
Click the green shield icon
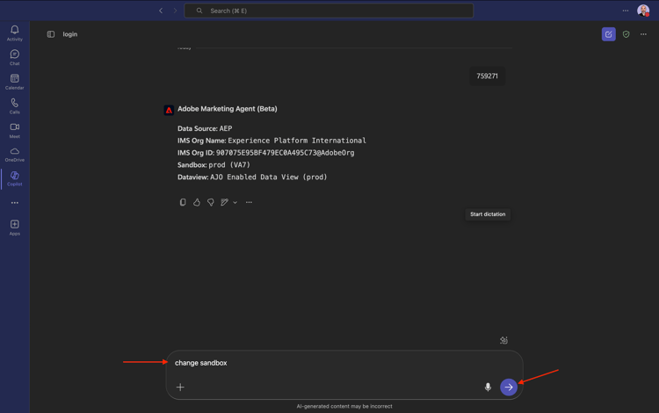tap(626, 34)
